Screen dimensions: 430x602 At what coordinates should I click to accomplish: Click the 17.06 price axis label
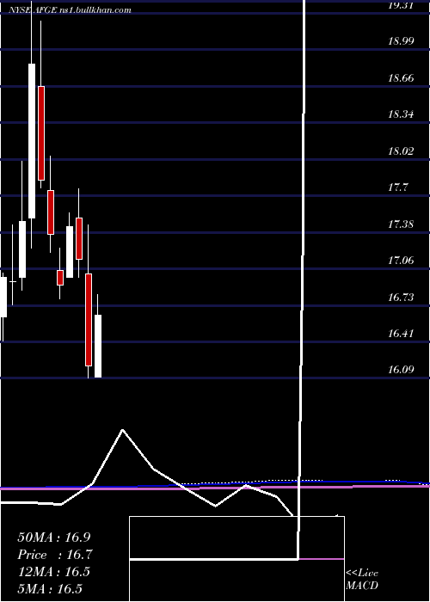coord(402,261)
